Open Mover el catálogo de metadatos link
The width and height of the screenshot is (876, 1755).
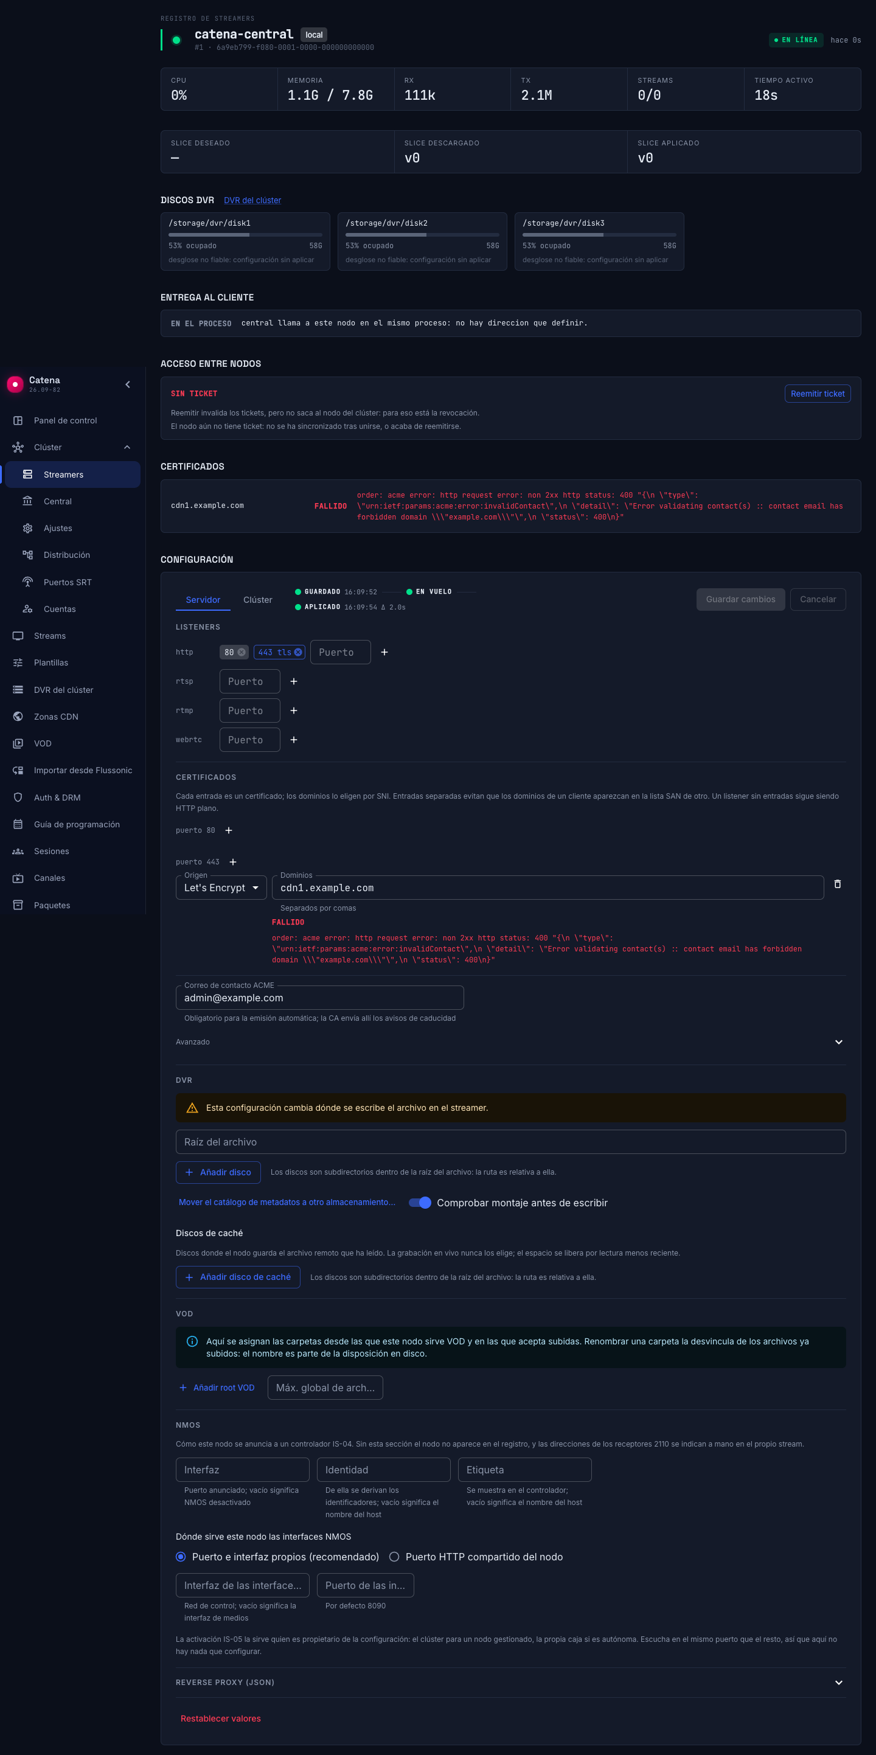[x=287, y=1202]
